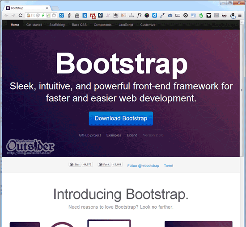Viewport: 246px width, 227px height.
Task: Click the Gmail checker extension icon
Action: (x=93, y=16)
